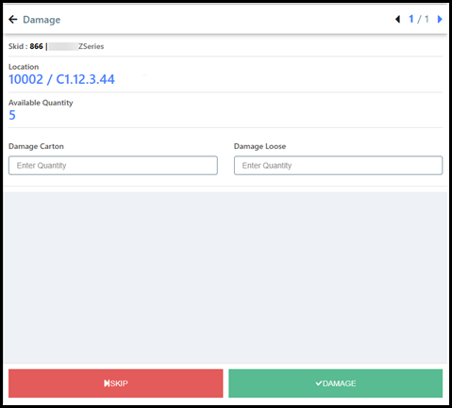This screenshot has height=408, width=452.
Task: Click the current page number 1
Action: point(411,19)
